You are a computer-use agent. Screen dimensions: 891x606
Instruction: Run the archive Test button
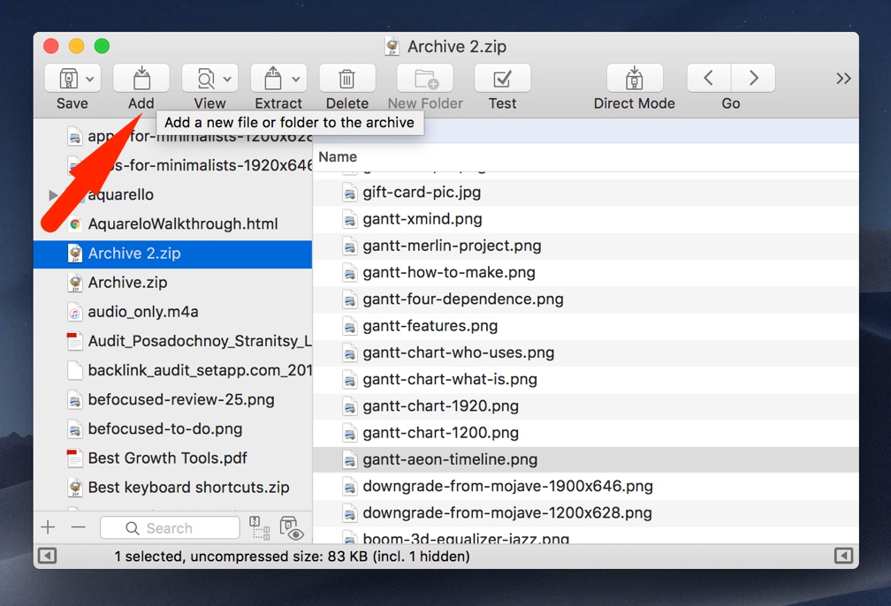coord(502,79)
